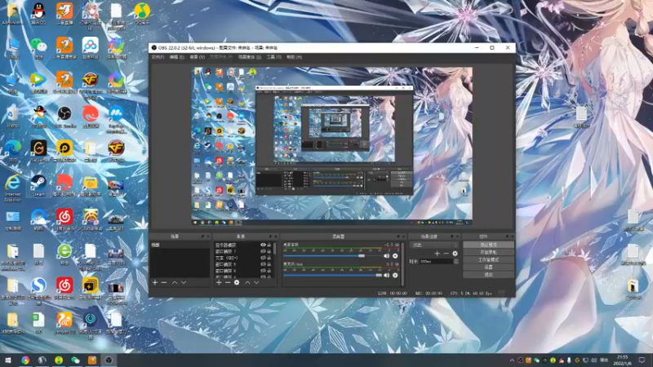The height and width of the screenshot is (367, 653).
Task: Click the 设置 settings button in Controls
Action: pos(488,268)
